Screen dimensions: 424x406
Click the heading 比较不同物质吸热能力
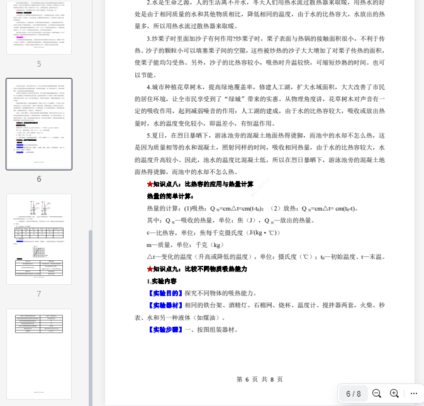tap(216, 269)
